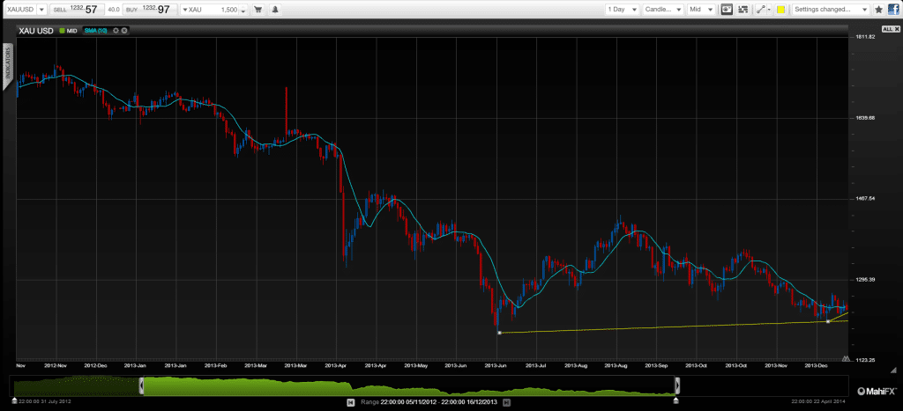The image size is (903, 411).
Task: Click the skip to range start icon
Action: pos(350,402)
